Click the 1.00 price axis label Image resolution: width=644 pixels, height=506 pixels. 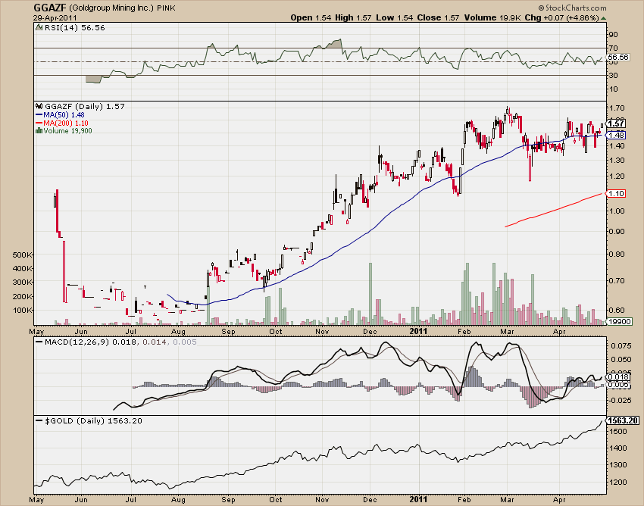[x=617, y=211]
